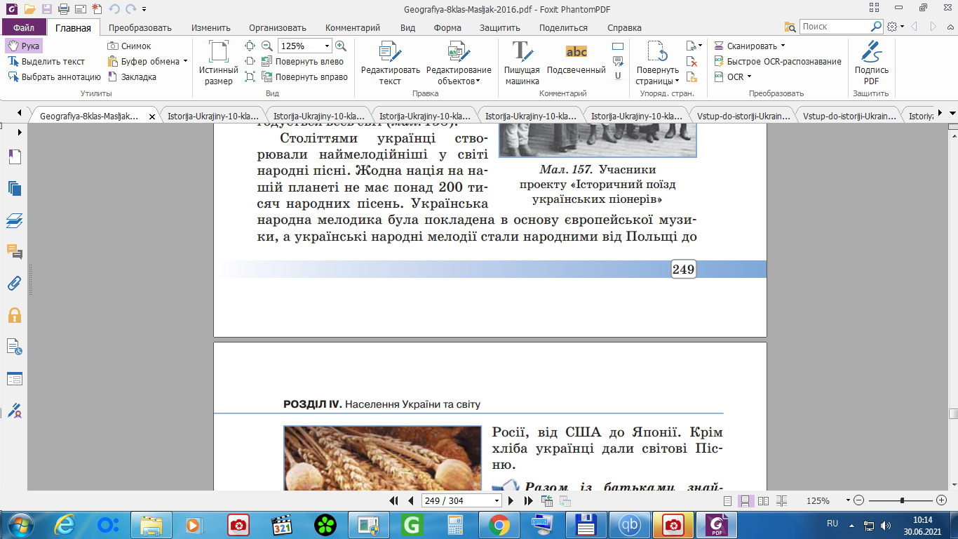Screen dimensions: 958x539
Task: Switch to Istorija-Ukrajiny-10-kla... second document tab
Action: 213,117
